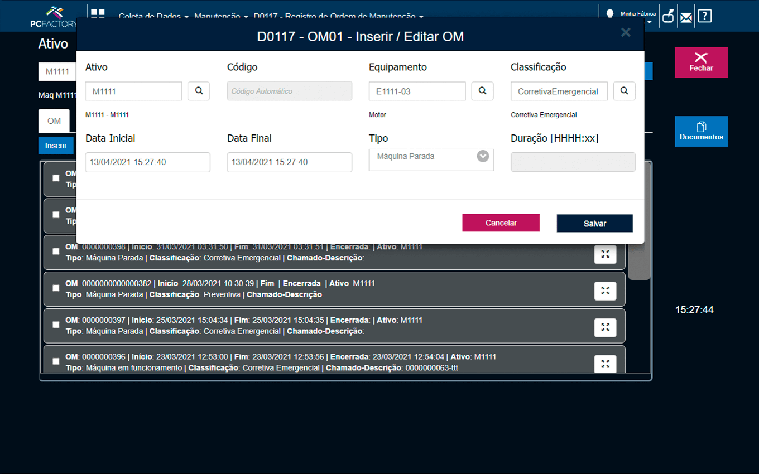Open the mail envelope icon in header
The width and height of the screenshot is (759, 474).
[686, 17]
